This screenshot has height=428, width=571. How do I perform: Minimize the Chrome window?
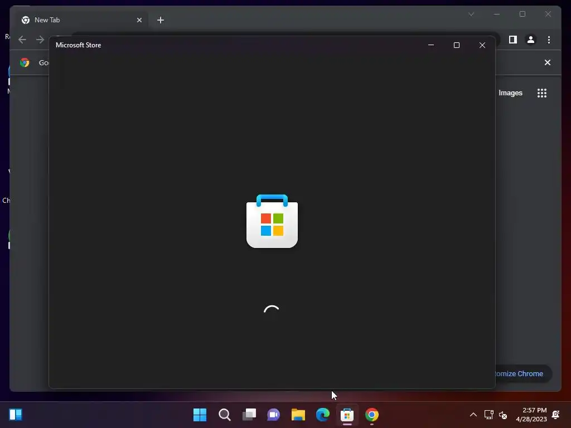(x=497, y=14)
